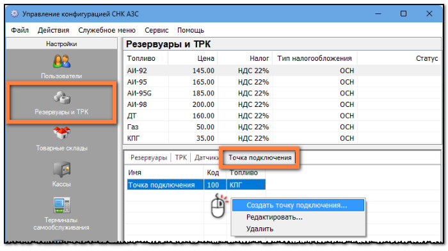Click the Код column header

215,173
